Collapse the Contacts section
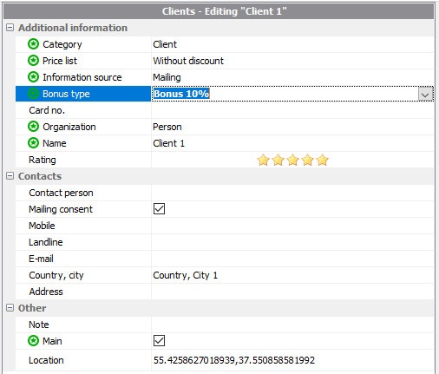This screenshot has width=439, height=374. [x=10, y=176]
